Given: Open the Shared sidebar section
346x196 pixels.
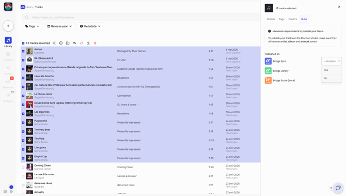Looking at the screenshot, I should click(8, 70).
